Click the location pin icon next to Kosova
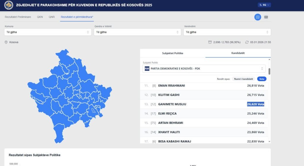 pos(6,42)
